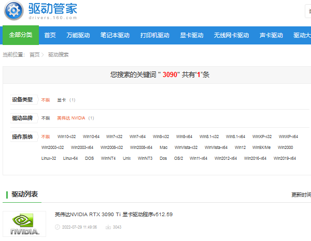Filter brand by 英伟达 NVIDIA
The image size is (311, 241).
71,118
